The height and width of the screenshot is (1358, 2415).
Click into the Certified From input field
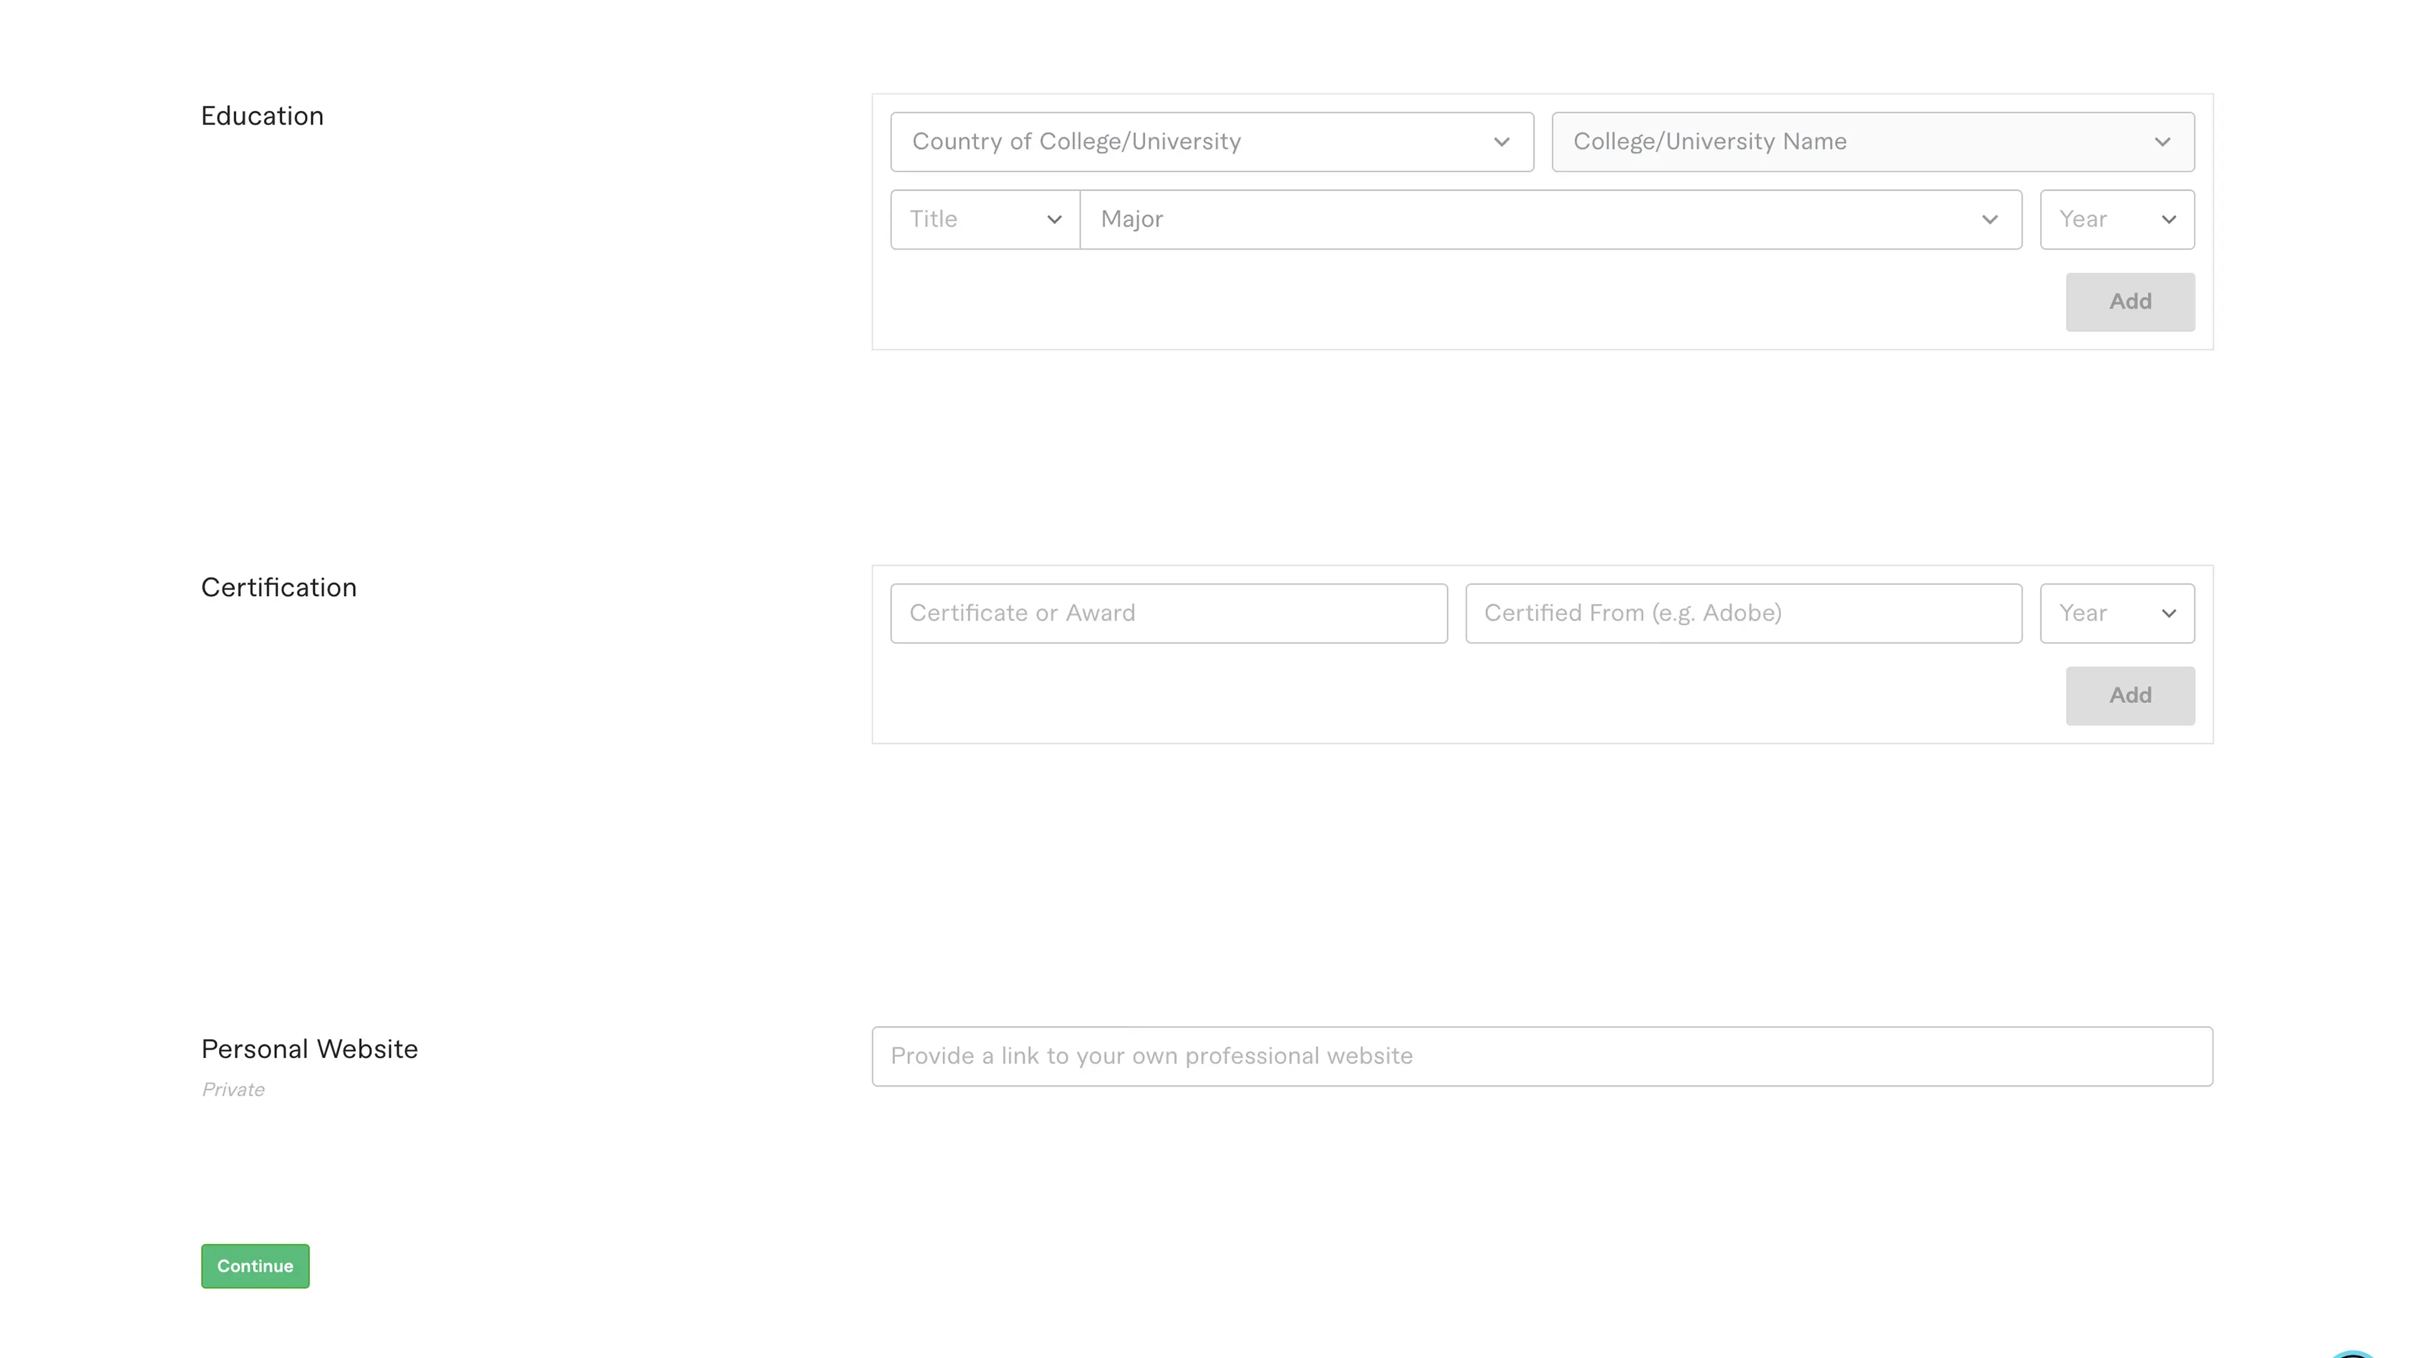point(1743,613)
